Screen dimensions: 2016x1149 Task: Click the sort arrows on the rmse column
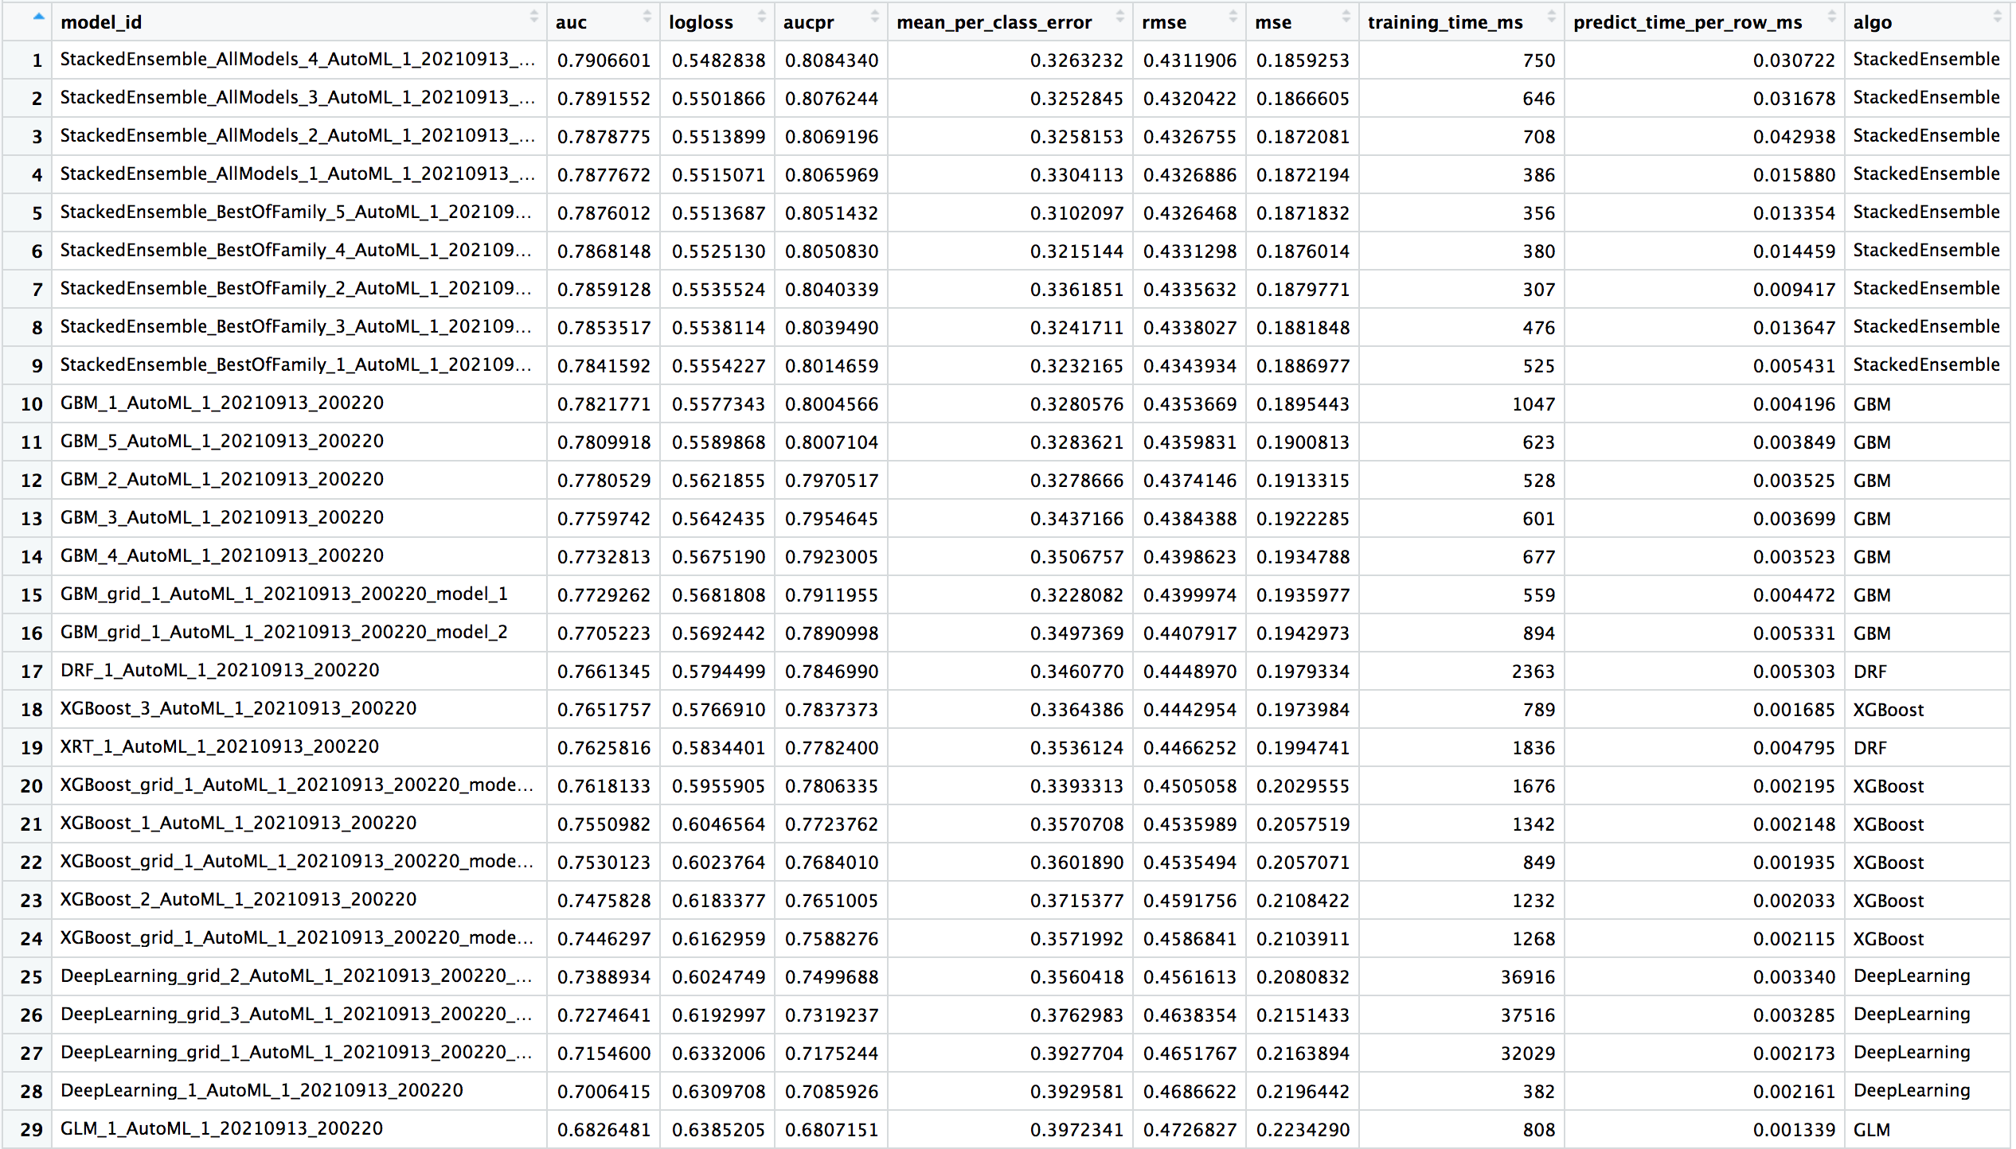[x=1233, y=16]
